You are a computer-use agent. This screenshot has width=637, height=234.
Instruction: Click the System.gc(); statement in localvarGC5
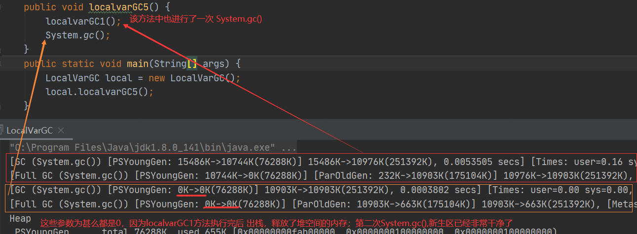coord(78,35)
